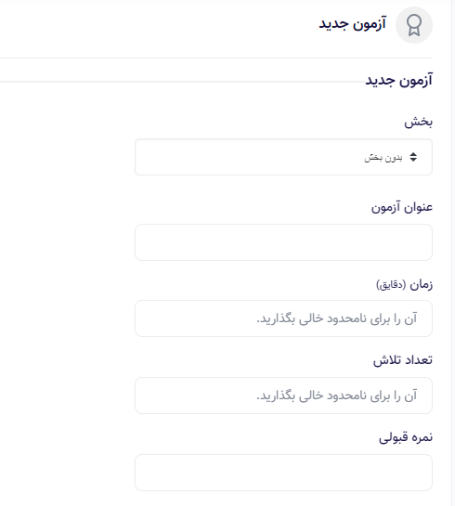Click placeholder text in attempts field
455x506 pixels.
click(x=337, y=396)
